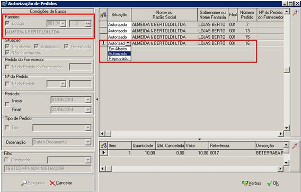
Task: Click the down arrow splitter between grids
Action: pyautogui.click(x=199, y=139)
